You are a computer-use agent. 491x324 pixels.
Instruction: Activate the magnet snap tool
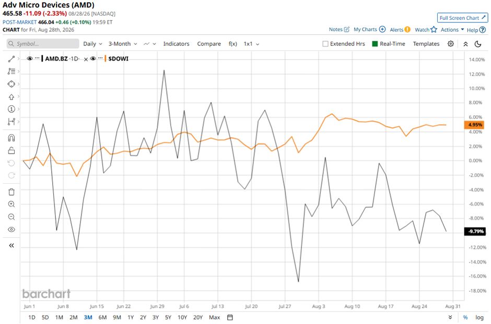tap(11, 138)
